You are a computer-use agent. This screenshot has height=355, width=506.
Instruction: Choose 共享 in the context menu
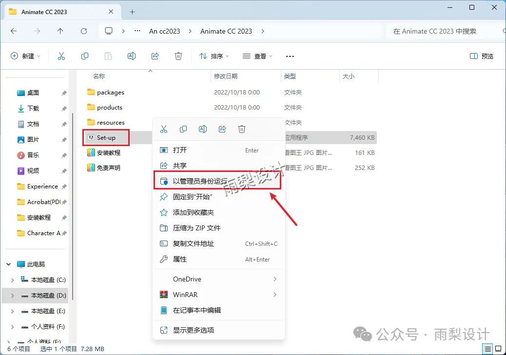219,166
